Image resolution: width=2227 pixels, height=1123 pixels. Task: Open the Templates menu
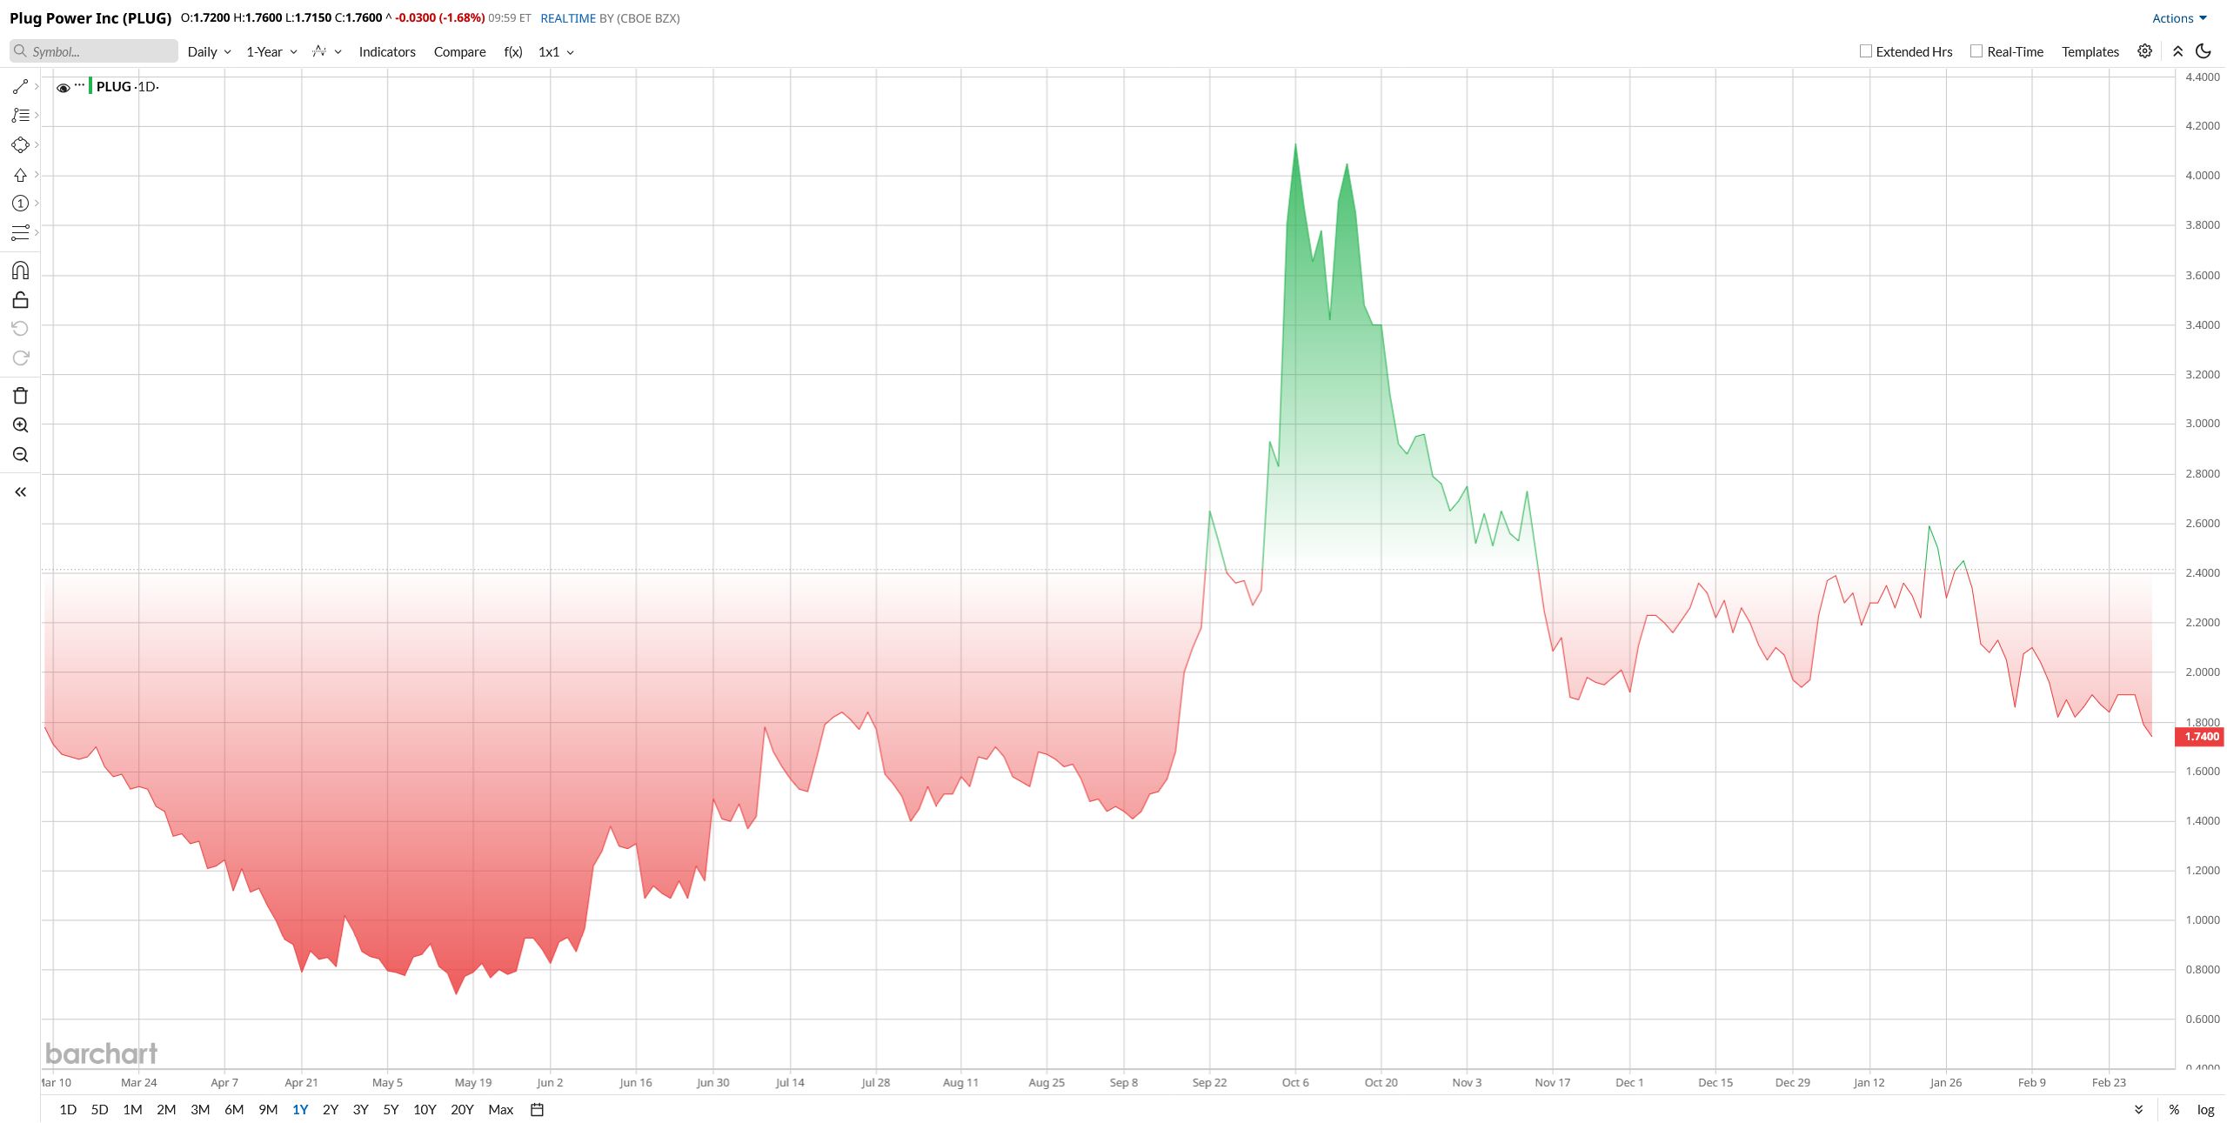pos(2090,52)
